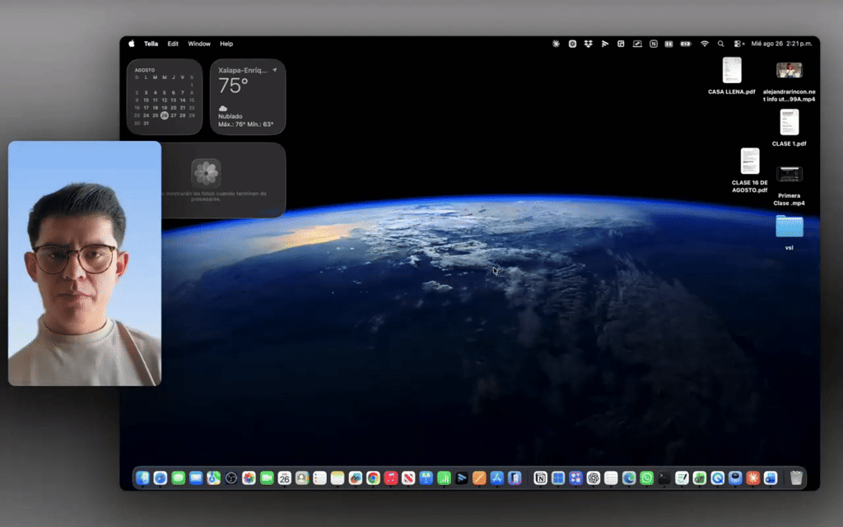Click the date and time clock
The width and height of the screenshot is (843, 527).
[781, 44]
